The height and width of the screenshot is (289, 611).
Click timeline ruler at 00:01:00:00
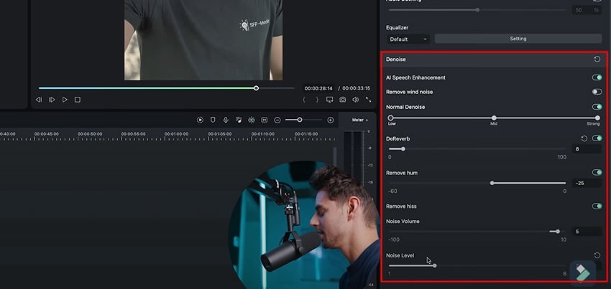[x=177, y=134]
